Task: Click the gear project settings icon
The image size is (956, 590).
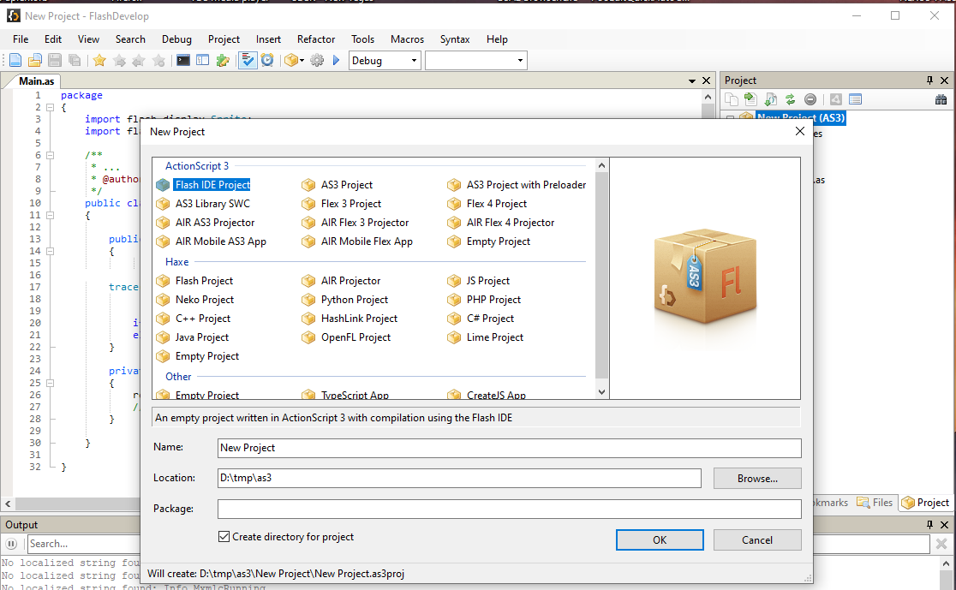Action: tap(317, 60)
